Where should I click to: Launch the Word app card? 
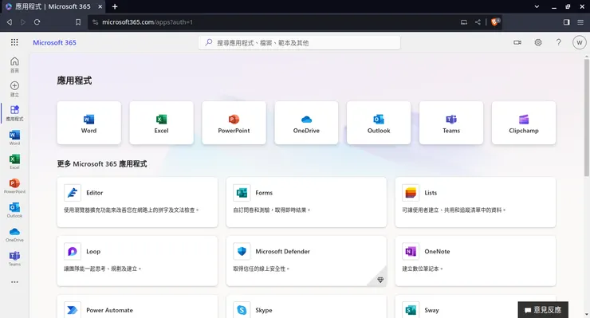[88, 123]
